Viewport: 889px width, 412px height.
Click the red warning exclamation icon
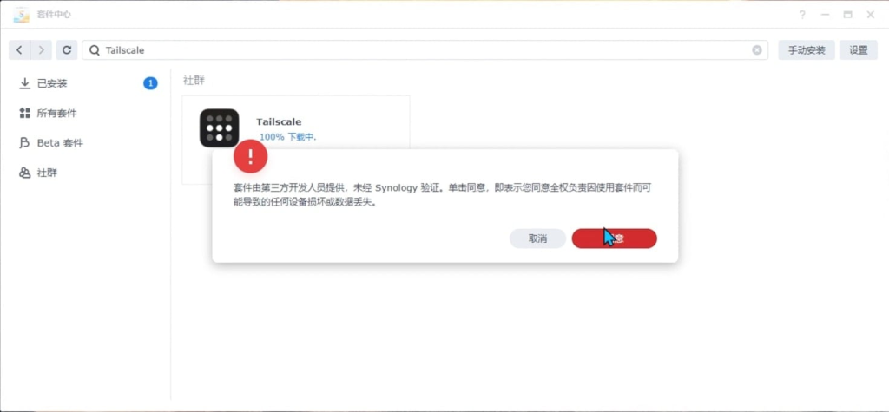point(251,156)
